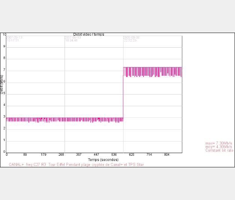This screenshot has width=235, height=200.
Task: Click the 'Débit (Mb/s)' y-axis label
Action: click(2, 84)
